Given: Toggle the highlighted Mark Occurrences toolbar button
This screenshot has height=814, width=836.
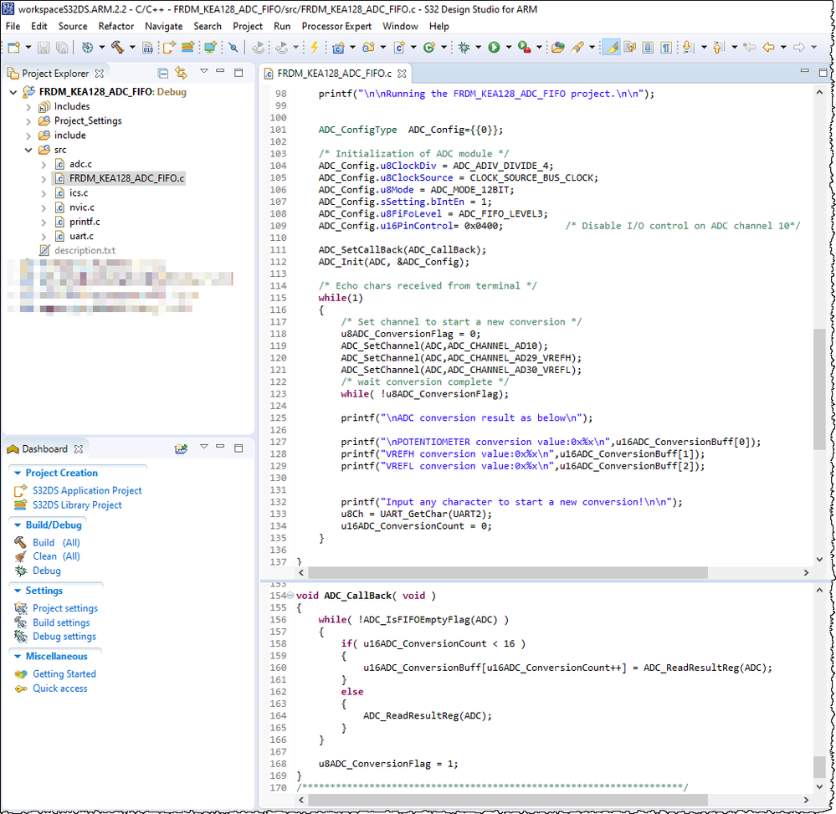Looking at the screenshot, I should pyautogui.click(x=611, y=48).
